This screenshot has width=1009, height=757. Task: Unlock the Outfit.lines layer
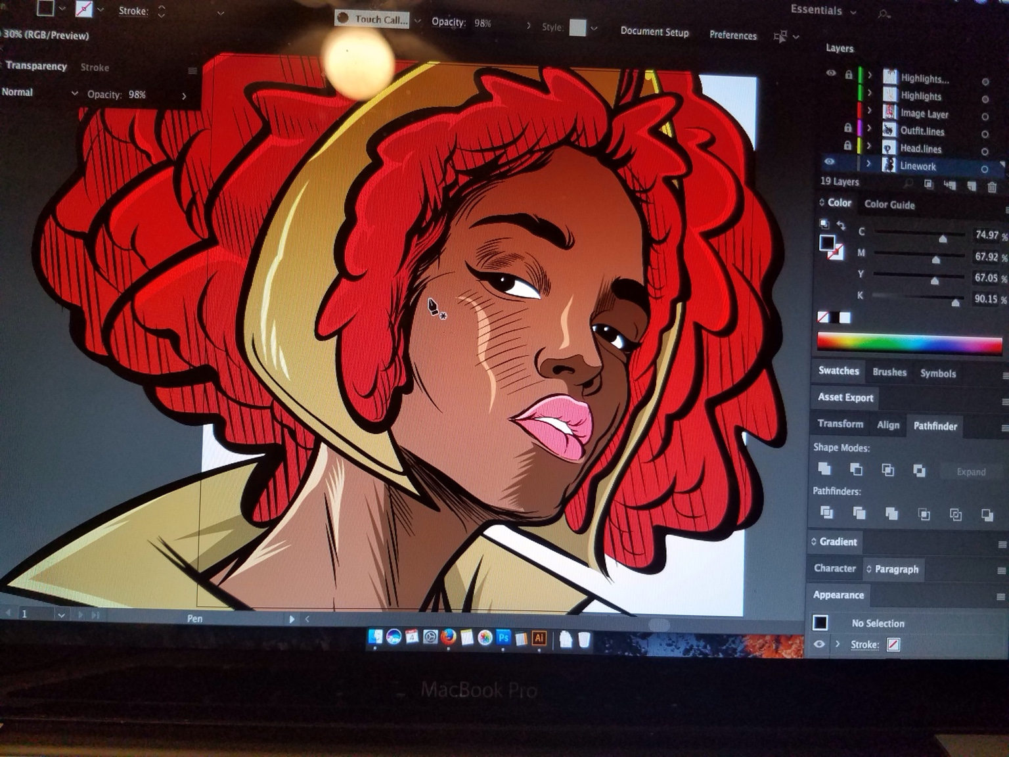click(848, 127)
